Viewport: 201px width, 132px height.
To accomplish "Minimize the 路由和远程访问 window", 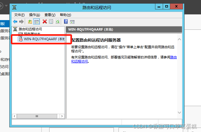I will point(159,7).
